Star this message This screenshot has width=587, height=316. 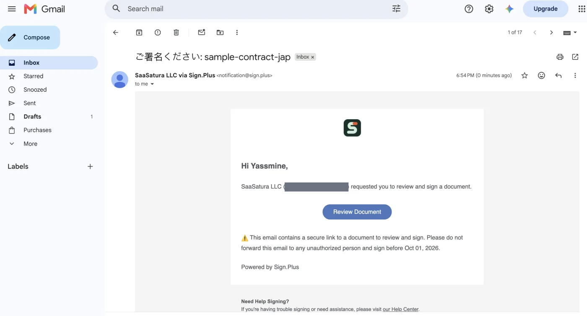click(x=525, y=75)
